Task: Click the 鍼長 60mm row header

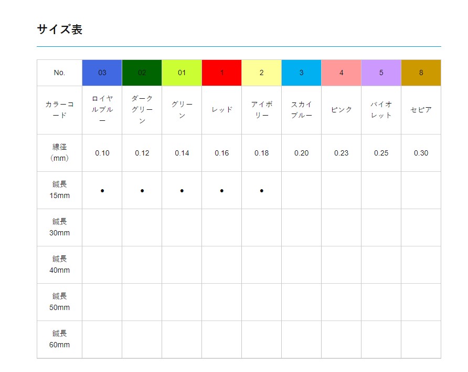Action: tap(59, 339)
